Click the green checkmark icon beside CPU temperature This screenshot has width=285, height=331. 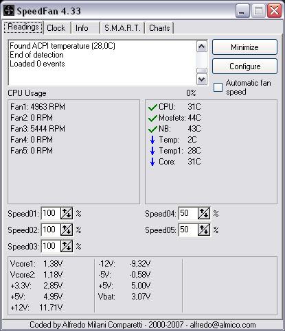point(152,107)
